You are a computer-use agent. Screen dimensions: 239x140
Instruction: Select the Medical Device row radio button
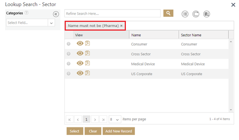[69, 64]
